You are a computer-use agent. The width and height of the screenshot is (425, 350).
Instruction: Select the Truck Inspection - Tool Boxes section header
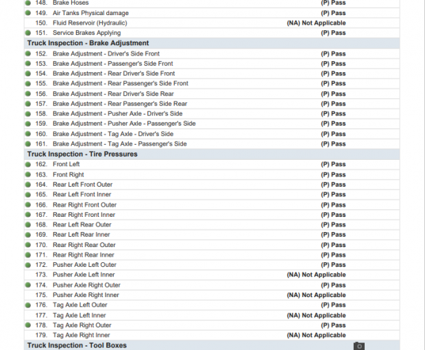coord(77,345)
